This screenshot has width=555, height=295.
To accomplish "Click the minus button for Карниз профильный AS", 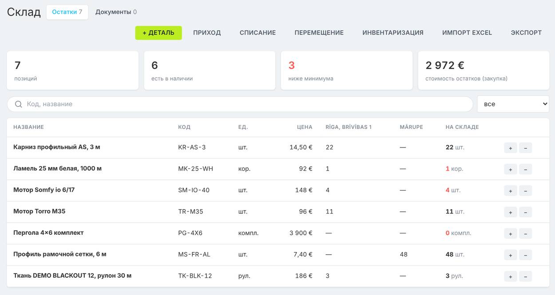I will coord(525,148).
